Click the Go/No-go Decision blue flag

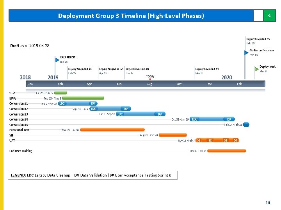click(246, 52)
